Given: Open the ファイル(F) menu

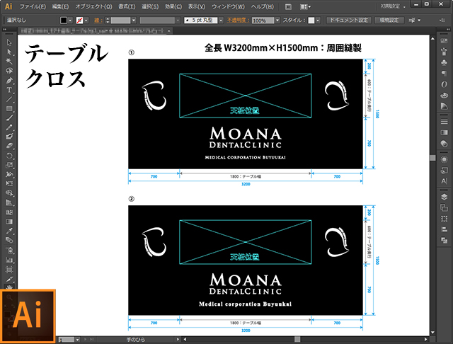Looking at the screenshot, I should (33, 6).
